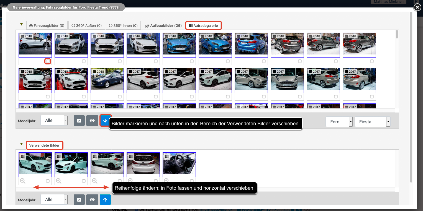423x211 pixels.
Task: Switch to the Aufbaubilder (26) tab
Action: 163,25
